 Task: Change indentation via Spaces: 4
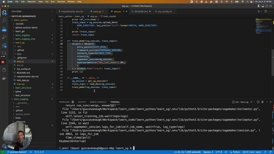pyautogui.click(x=208, y=152)
